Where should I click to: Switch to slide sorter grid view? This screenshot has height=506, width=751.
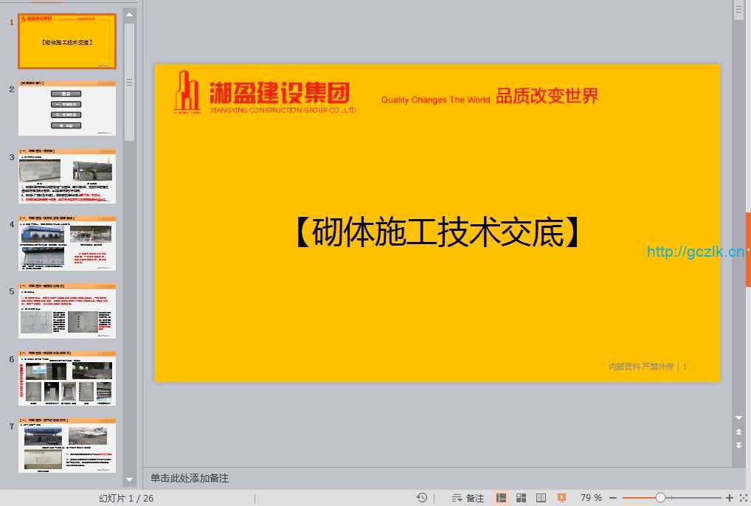coord(521,498)
